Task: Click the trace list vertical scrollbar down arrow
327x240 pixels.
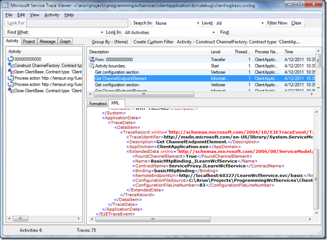Action: point(318,88)
